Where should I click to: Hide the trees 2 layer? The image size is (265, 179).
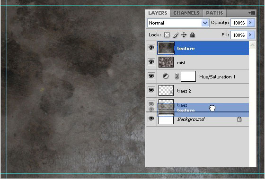point(151,90)
